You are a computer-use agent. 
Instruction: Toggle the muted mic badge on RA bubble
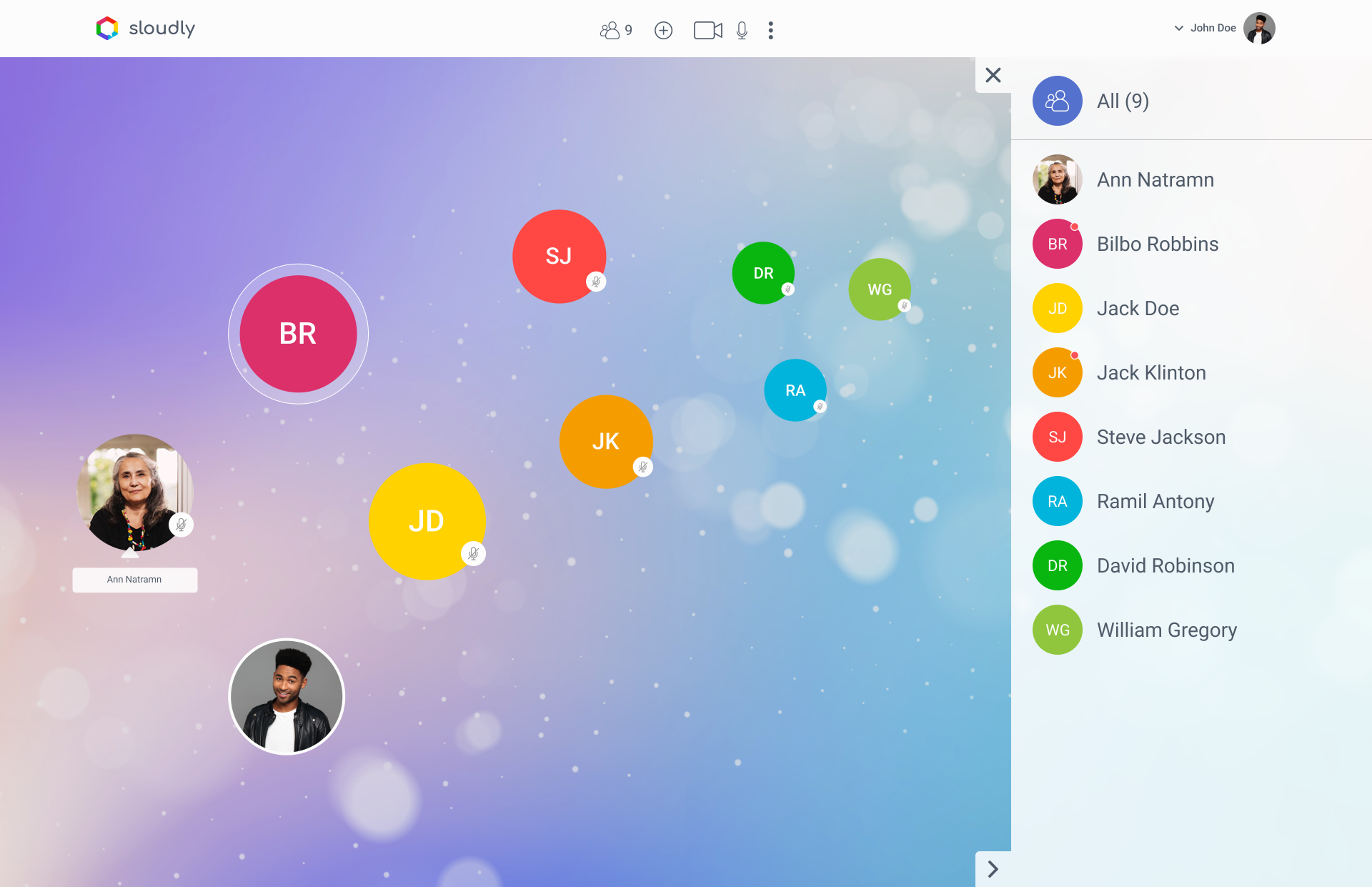(x=820, y=407)
